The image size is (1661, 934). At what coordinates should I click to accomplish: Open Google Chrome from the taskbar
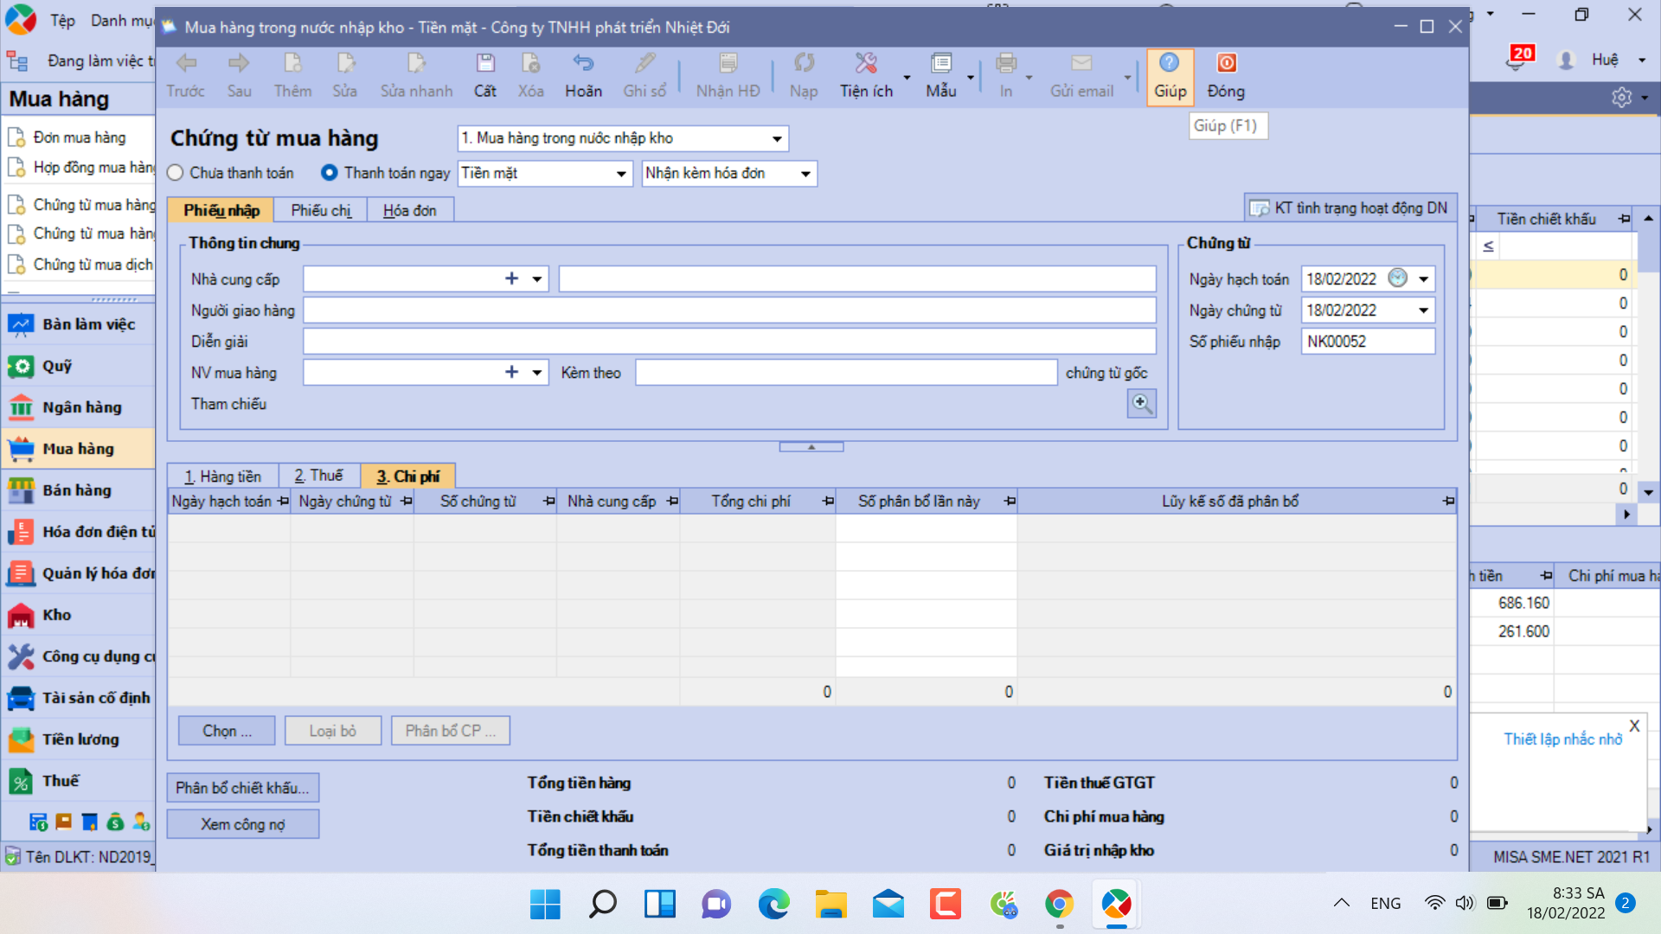[x=1059, y=905]
